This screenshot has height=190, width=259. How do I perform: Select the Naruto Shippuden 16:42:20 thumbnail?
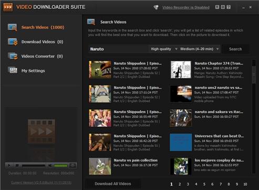[100, 142]
